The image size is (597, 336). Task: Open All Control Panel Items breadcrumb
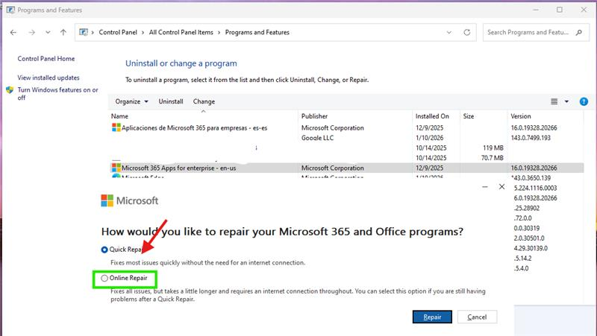(181, 32)
